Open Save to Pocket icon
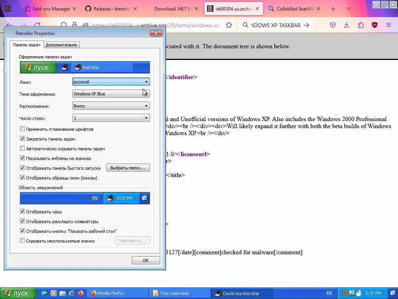The image size is (398, 299). (333, 25)
